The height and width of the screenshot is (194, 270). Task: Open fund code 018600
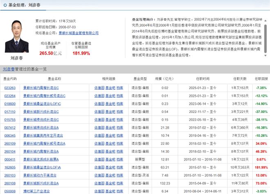point(10,104)
